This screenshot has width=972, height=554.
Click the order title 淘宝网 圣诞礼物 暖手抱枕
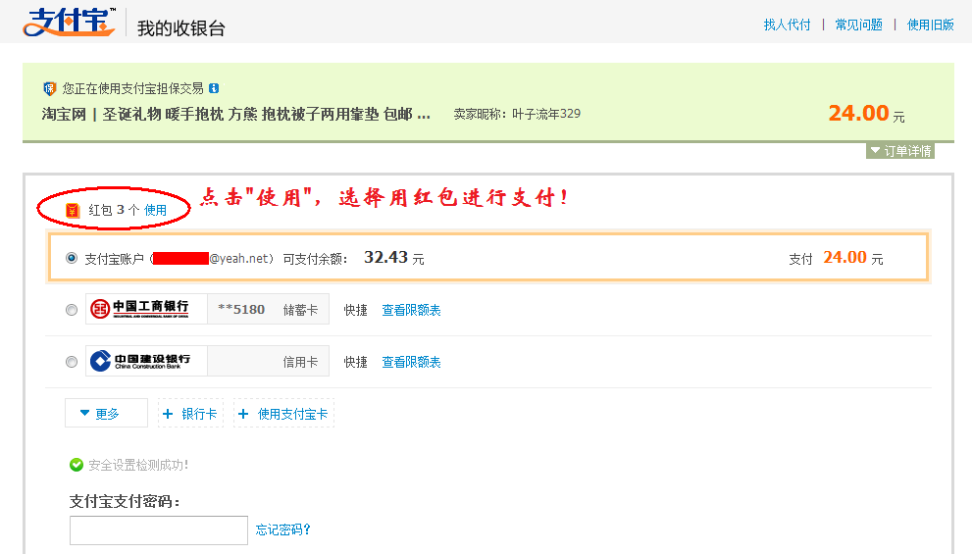(236, 114)
